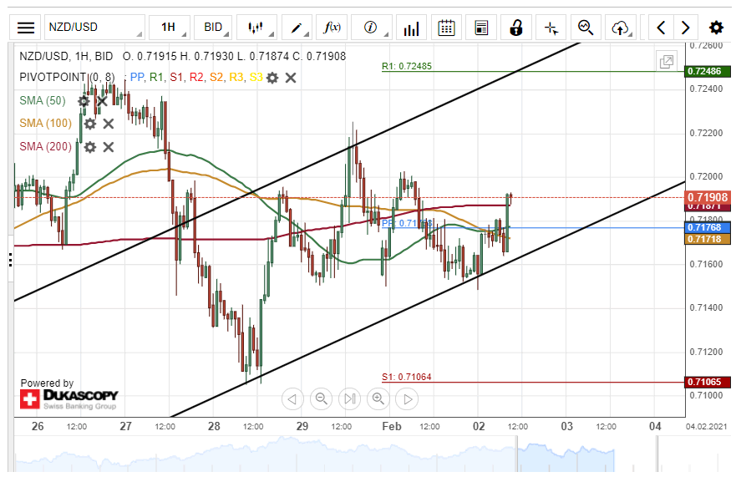Click the highlighted range in overview navigator
Viewport: 736px width, 477px height.
pyautogui.click(x=565, y=454)
